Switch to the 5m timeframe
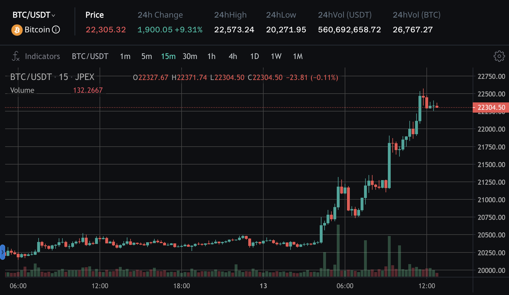The width and height of the screenshot is (509, 295). point(147,56)
